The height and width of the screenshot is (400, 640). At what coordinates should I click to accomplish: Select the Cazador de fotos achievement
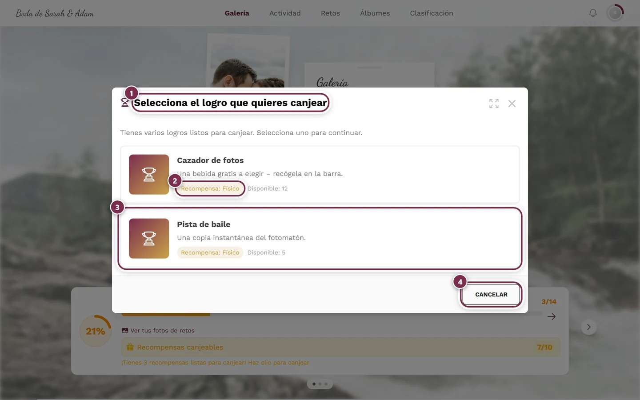click(320, 175)
